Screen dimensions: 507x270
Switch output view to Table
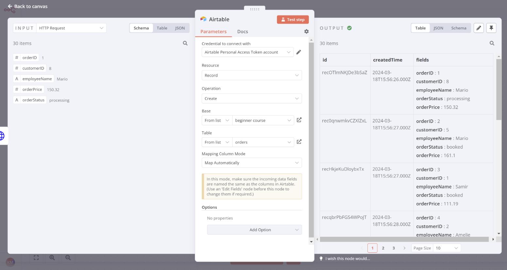(420, 28)
